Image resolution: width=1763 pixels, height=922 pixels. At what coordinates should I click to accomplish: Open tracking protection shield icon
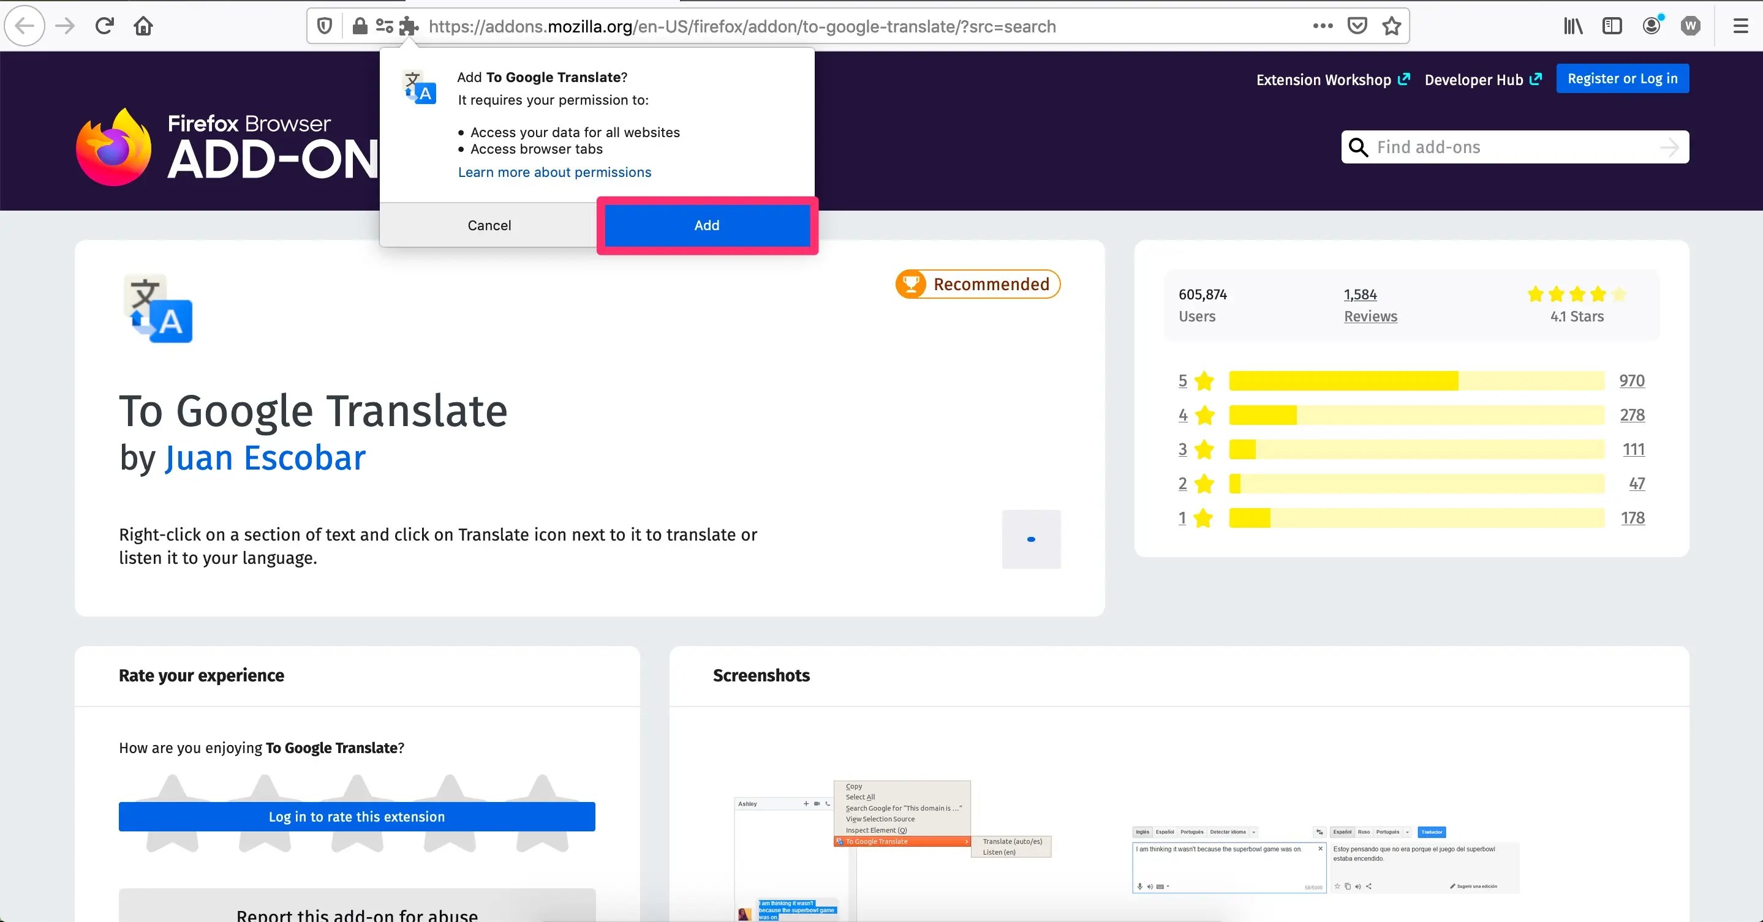point(325,26)
